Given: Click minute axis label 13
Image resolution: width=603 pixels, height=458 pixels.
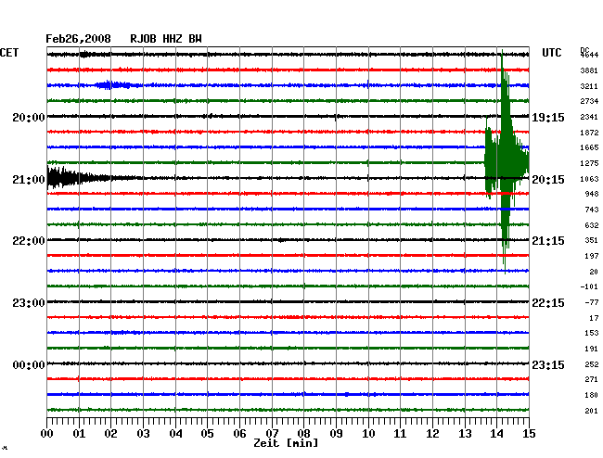Looking at the screenshot, I should pyautogui.click(x=465, y=433).
